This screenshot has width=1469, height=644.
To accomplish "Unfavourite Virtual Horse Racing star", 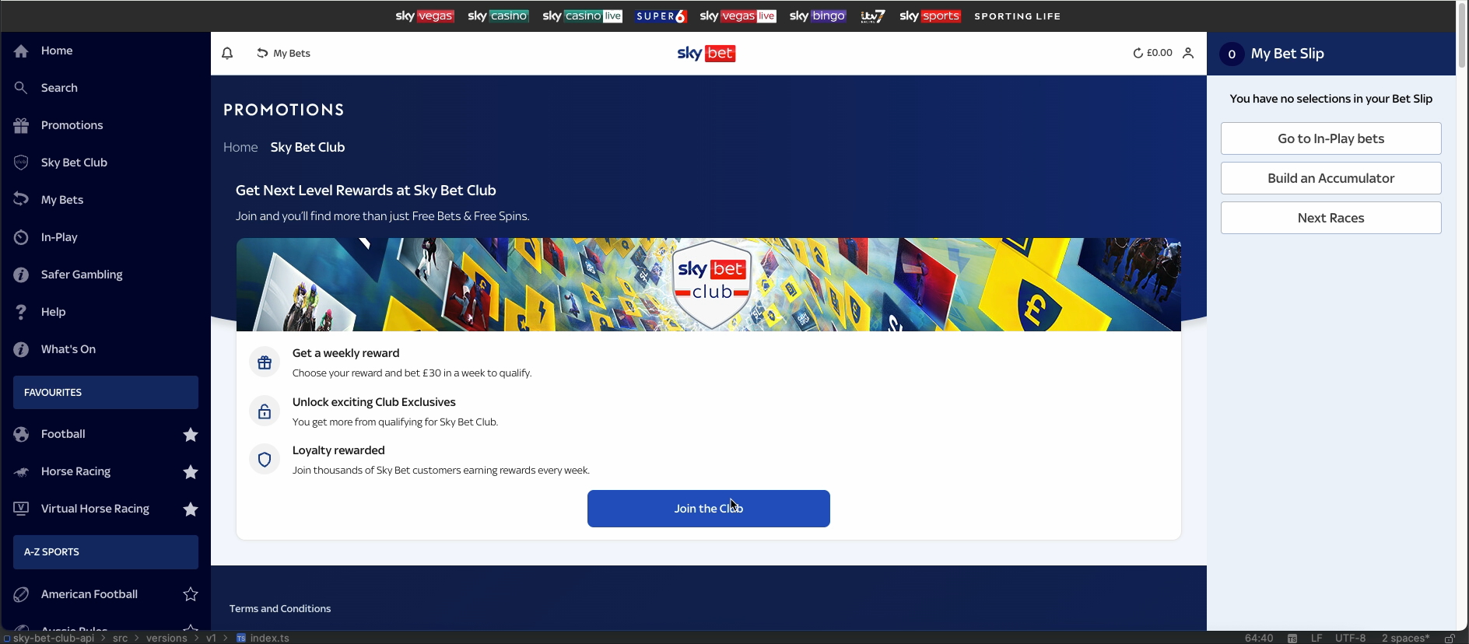I will click(x=191, y=509).
